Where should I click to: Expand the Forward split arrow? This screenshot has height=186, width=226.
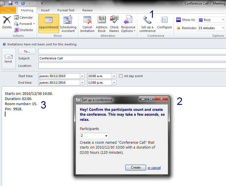click(34, 24)
